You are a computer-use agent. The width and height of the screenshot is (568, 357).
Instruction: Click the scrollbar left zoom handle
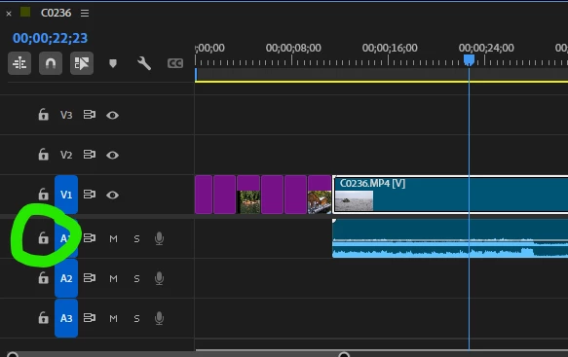coord(13,354)
